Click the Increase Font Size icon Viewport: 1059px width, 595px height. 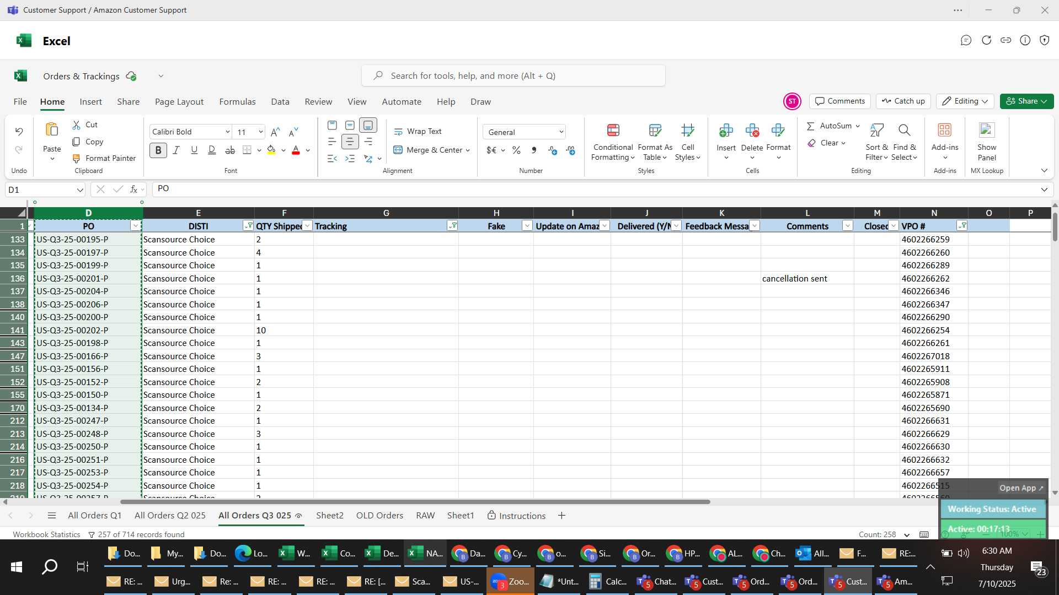point(275,132)
